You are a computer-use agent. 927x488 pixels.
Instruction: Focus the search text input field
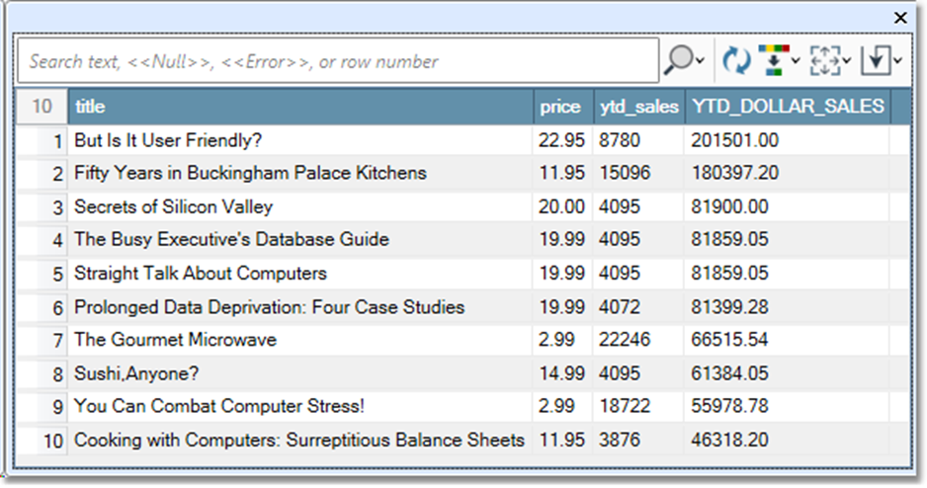[x=336, y=61]
